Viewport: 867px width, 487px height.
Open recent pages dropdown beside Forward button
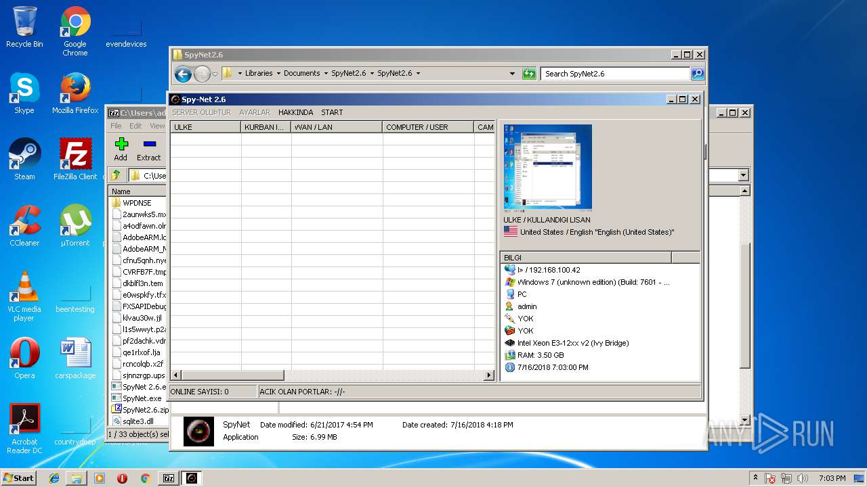pyautogui.click(x=215, y=74)
